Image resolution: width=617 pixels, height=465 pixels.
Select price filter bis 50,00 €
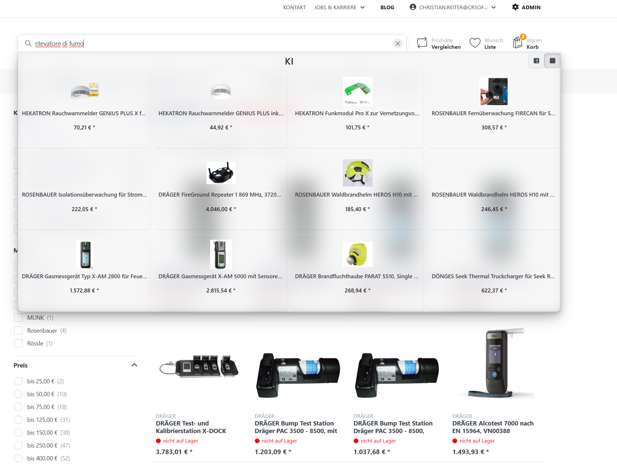(18, 394)
